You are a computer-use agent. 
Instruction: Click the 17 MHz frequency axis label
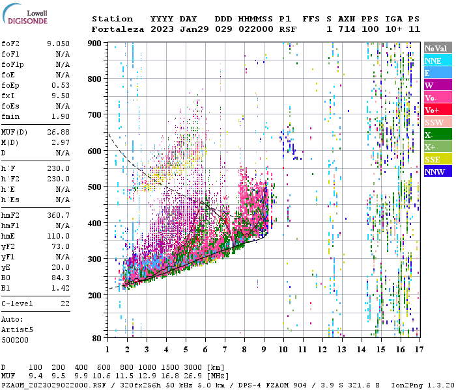pyautogui.click(x=419, y=350)
